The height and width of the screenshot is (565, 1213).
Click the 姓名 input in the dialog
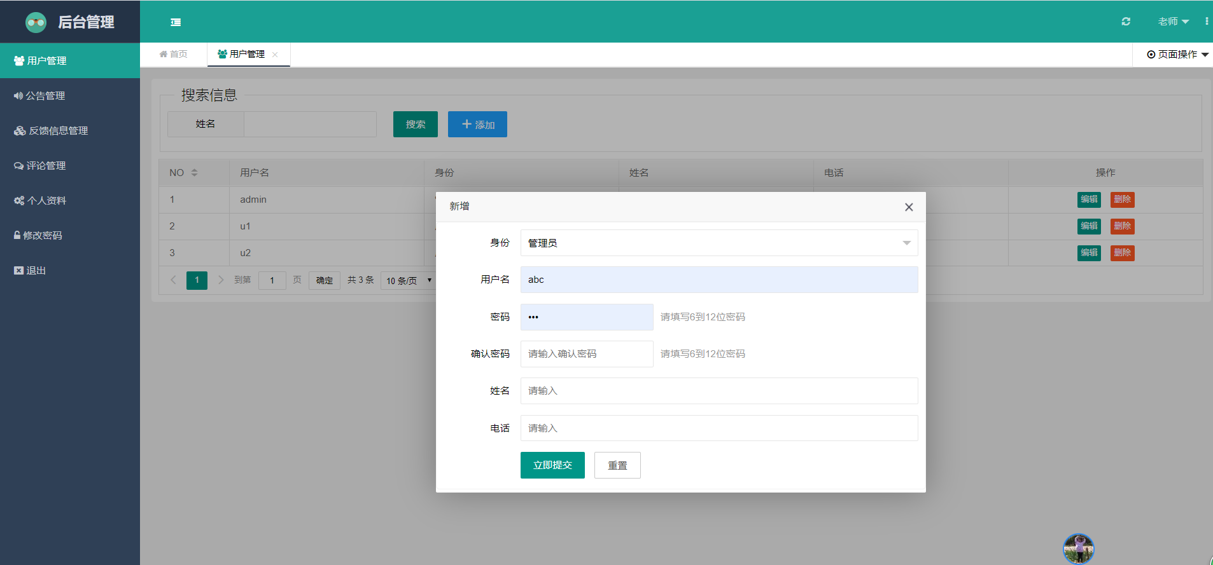pos(719,391)
